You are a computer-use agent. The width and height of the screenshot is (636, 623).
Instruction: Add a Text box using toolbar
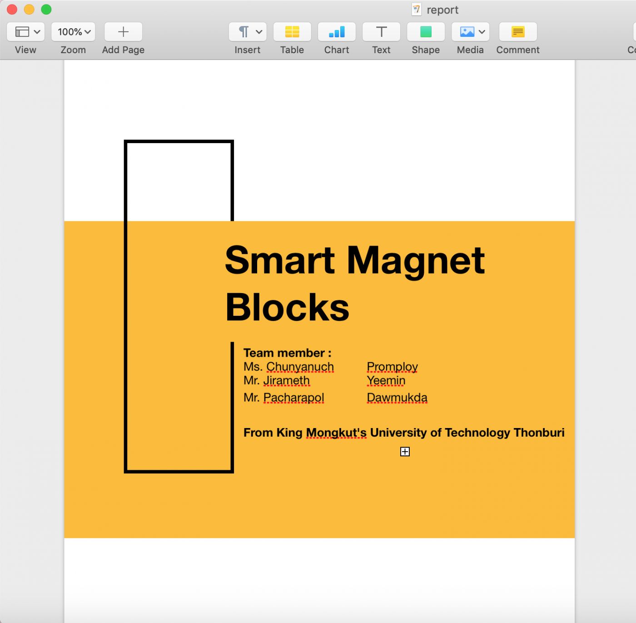pos(381,32)
